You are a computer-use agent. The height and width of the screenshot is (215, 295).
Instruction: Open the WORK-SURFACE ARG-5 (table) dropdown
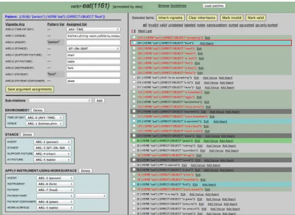click(x=55, y=208)
